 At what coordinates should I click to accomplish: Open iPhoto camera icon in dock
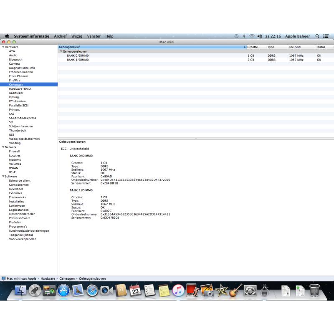click(x=207, y=290)
